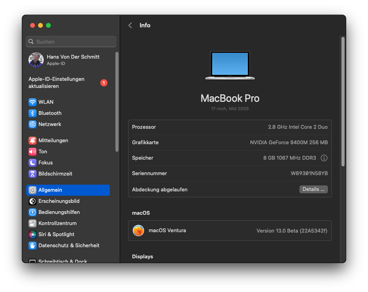Focus the Suchen search field
This screenshot has width=368, height=292.
[x=71, y=42]
